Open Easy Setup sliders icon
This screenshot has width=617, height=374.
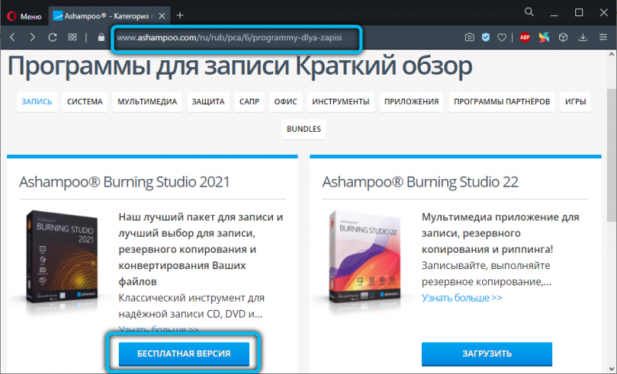603,37
